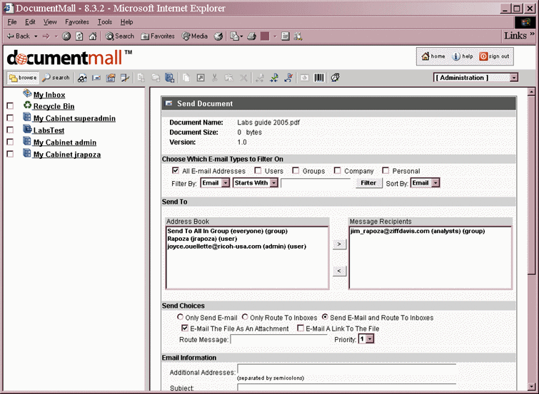
Task: Click the Filter button
Action: [368, 183]
